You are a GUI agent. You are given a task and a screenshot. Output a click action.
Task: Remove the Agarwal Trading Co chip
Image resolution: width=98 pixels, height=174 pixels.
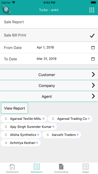pos(89,119)
